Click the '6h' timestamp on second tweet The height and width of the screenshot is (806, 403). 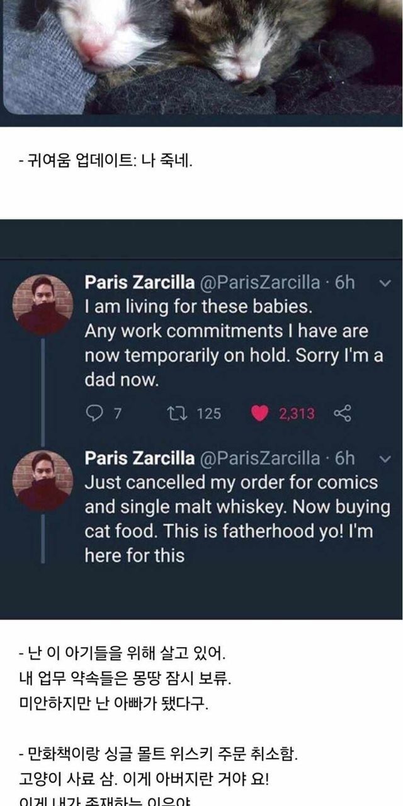344,458
